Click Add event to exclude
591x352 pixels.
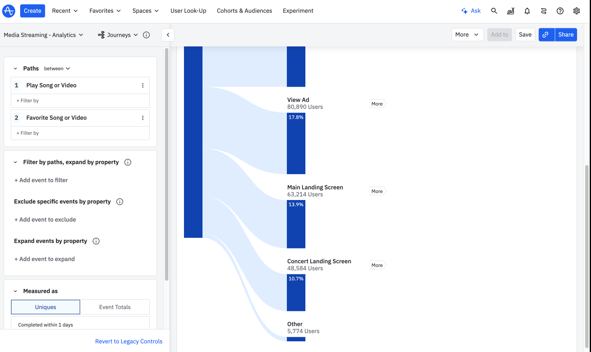pyautogui.click(x=45, y=220)
